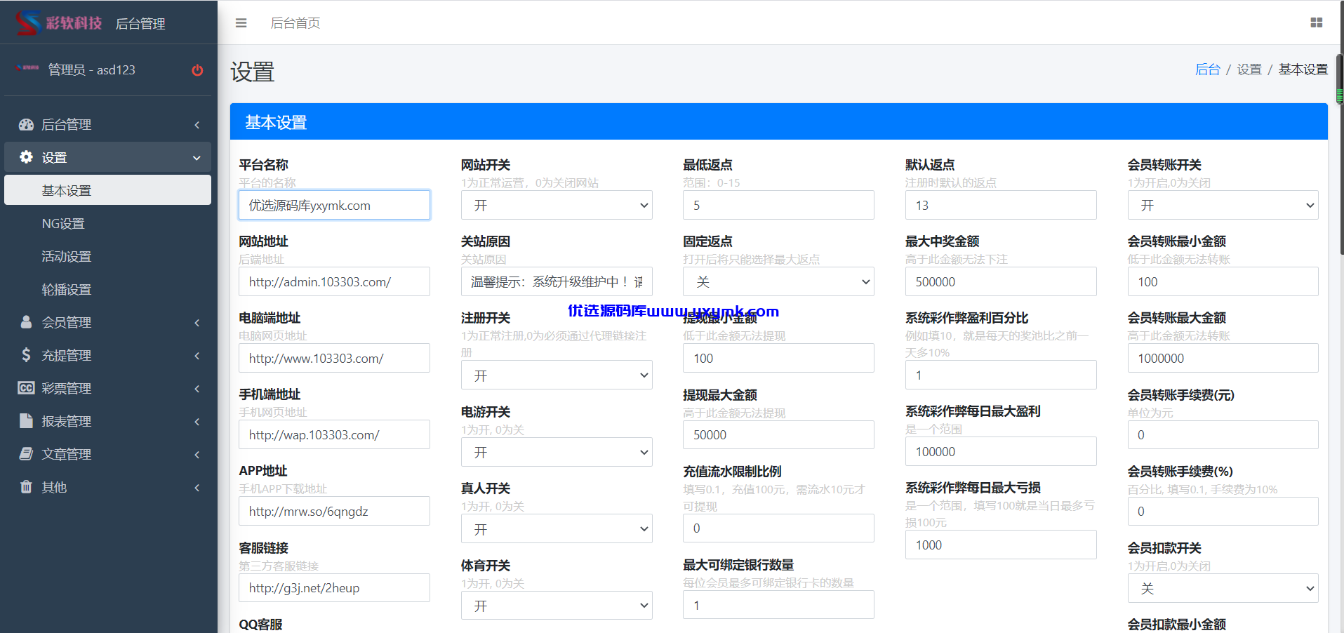Open the 体育开关 dropdown
The width and height of the screenshot is (1344, 633).
[x=557, y=606]
